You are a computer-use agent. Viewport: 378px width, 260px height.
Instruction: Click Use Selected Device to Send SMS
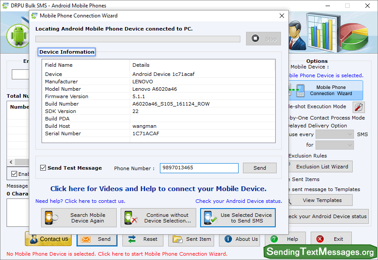coord(238,218)
